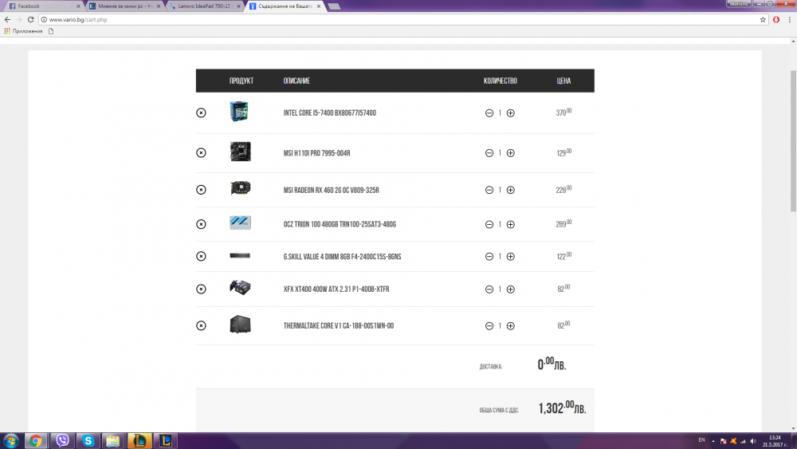The image size is (797, 449).
Task: Open XFX XT400 400W ATX link
Action: point(336,289)
